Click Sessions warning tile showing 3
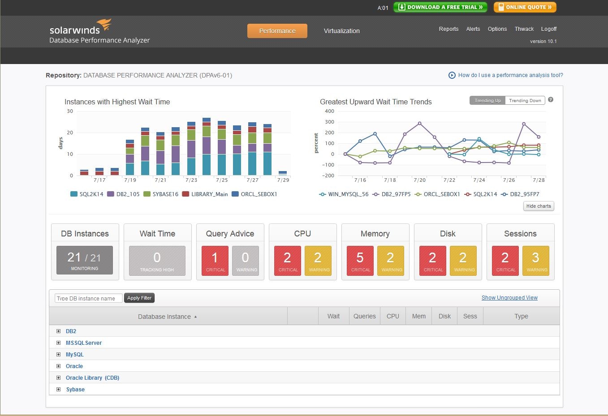The image size is (608, 416). (x=536, y=260)
